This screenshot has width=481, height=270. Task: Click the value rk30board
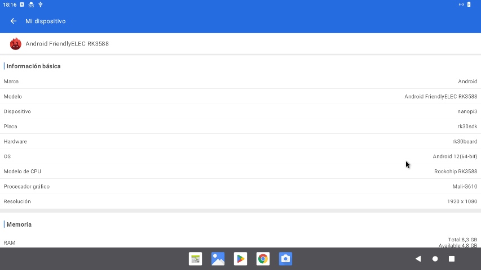[x=465, y=141]
